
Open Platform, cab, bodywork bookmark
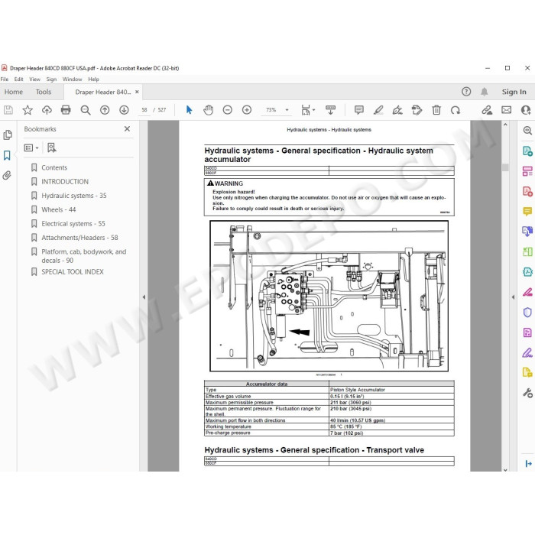pos(83,256)
